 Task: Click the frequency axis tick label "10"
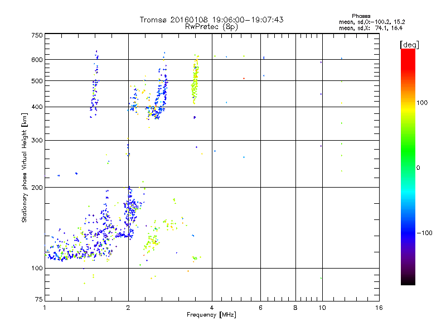[322, 308]
